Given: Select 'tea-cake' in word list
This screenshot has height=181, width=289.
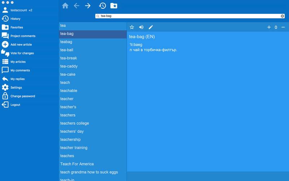Looking at the screenshot, I should point(93,75).
